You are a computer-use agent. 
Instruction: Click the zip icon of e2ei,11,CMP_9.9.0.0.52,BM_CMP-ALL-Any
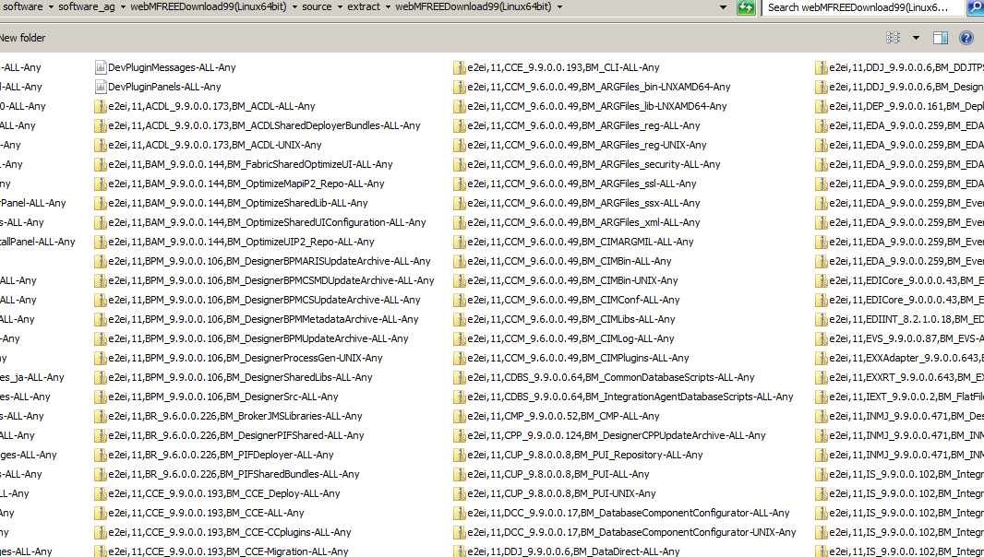pyautogui.click(x=460, y=416)
